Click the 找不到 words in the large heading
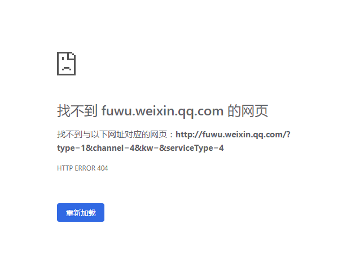 [77, 111]
